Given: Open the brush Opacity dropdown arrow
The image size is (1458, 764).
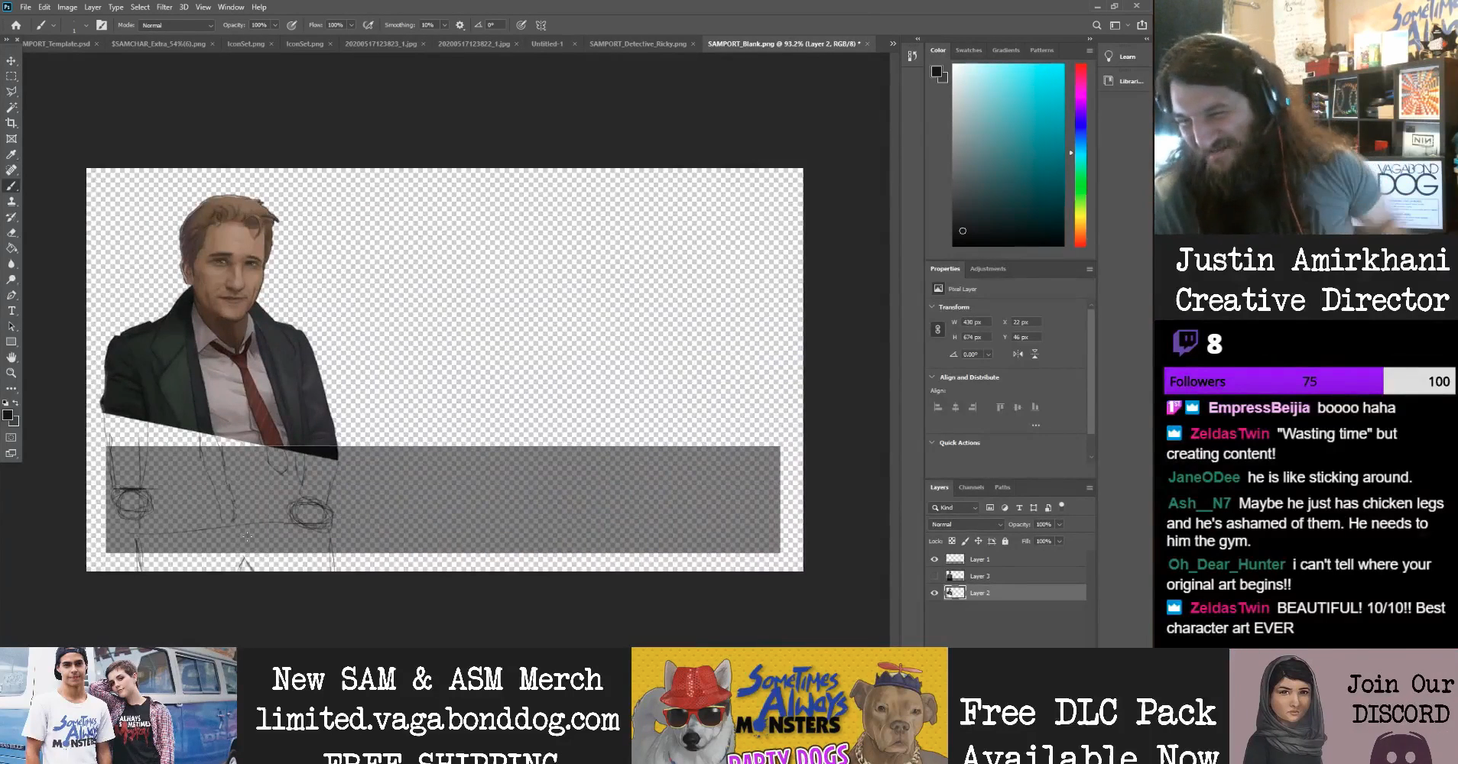Looking at the screenshot, I should [275, 25].
